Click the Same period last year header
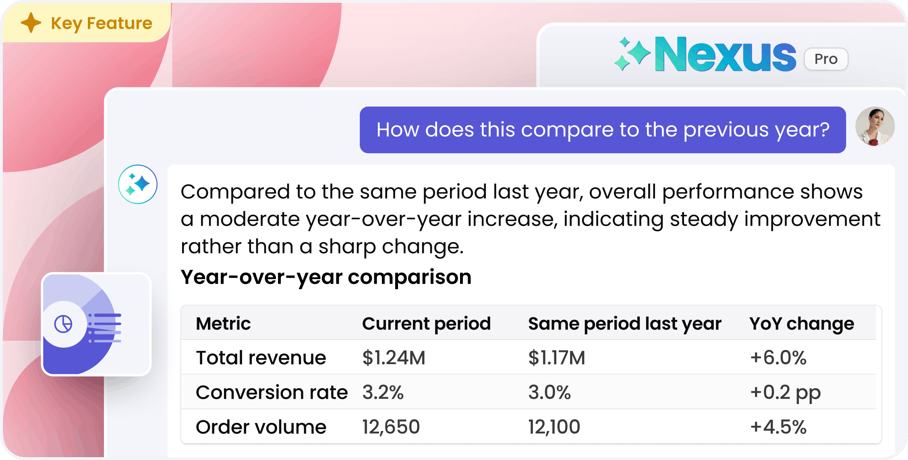The image size is (908, 460). pyautogui.click(x=625, y=324)
